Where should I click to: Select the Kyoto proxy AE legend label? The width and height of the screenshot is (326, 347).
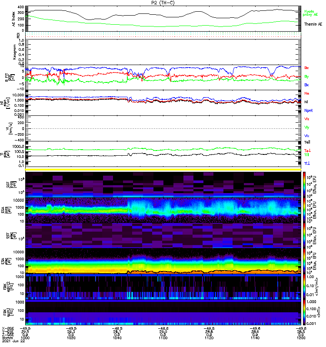pos(309,13)
